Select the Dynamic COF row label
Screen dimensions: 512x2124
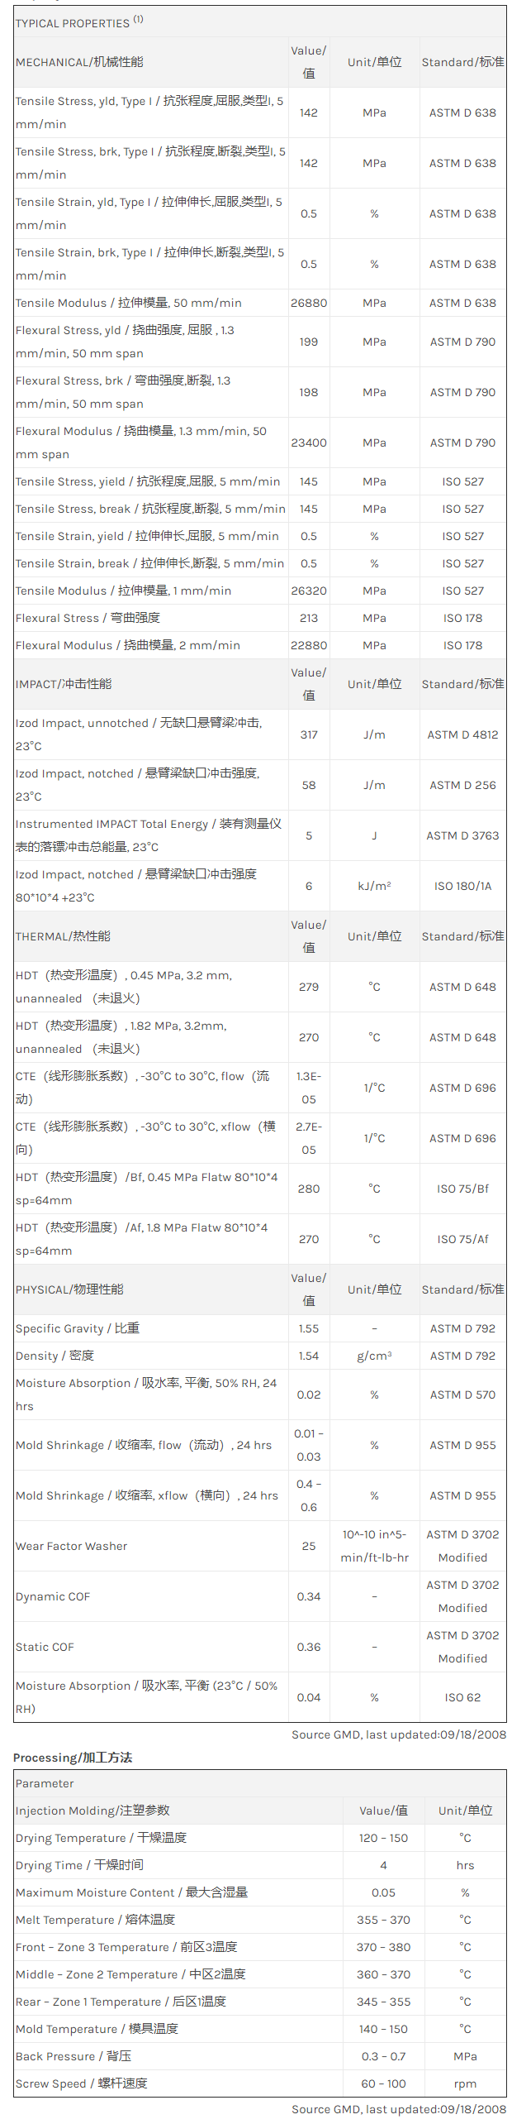[53, 1596]
